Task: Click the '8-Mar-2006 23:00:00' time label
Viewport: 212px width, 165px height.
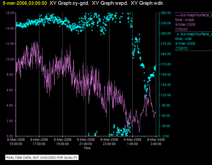Action: [x=109, y=142]
